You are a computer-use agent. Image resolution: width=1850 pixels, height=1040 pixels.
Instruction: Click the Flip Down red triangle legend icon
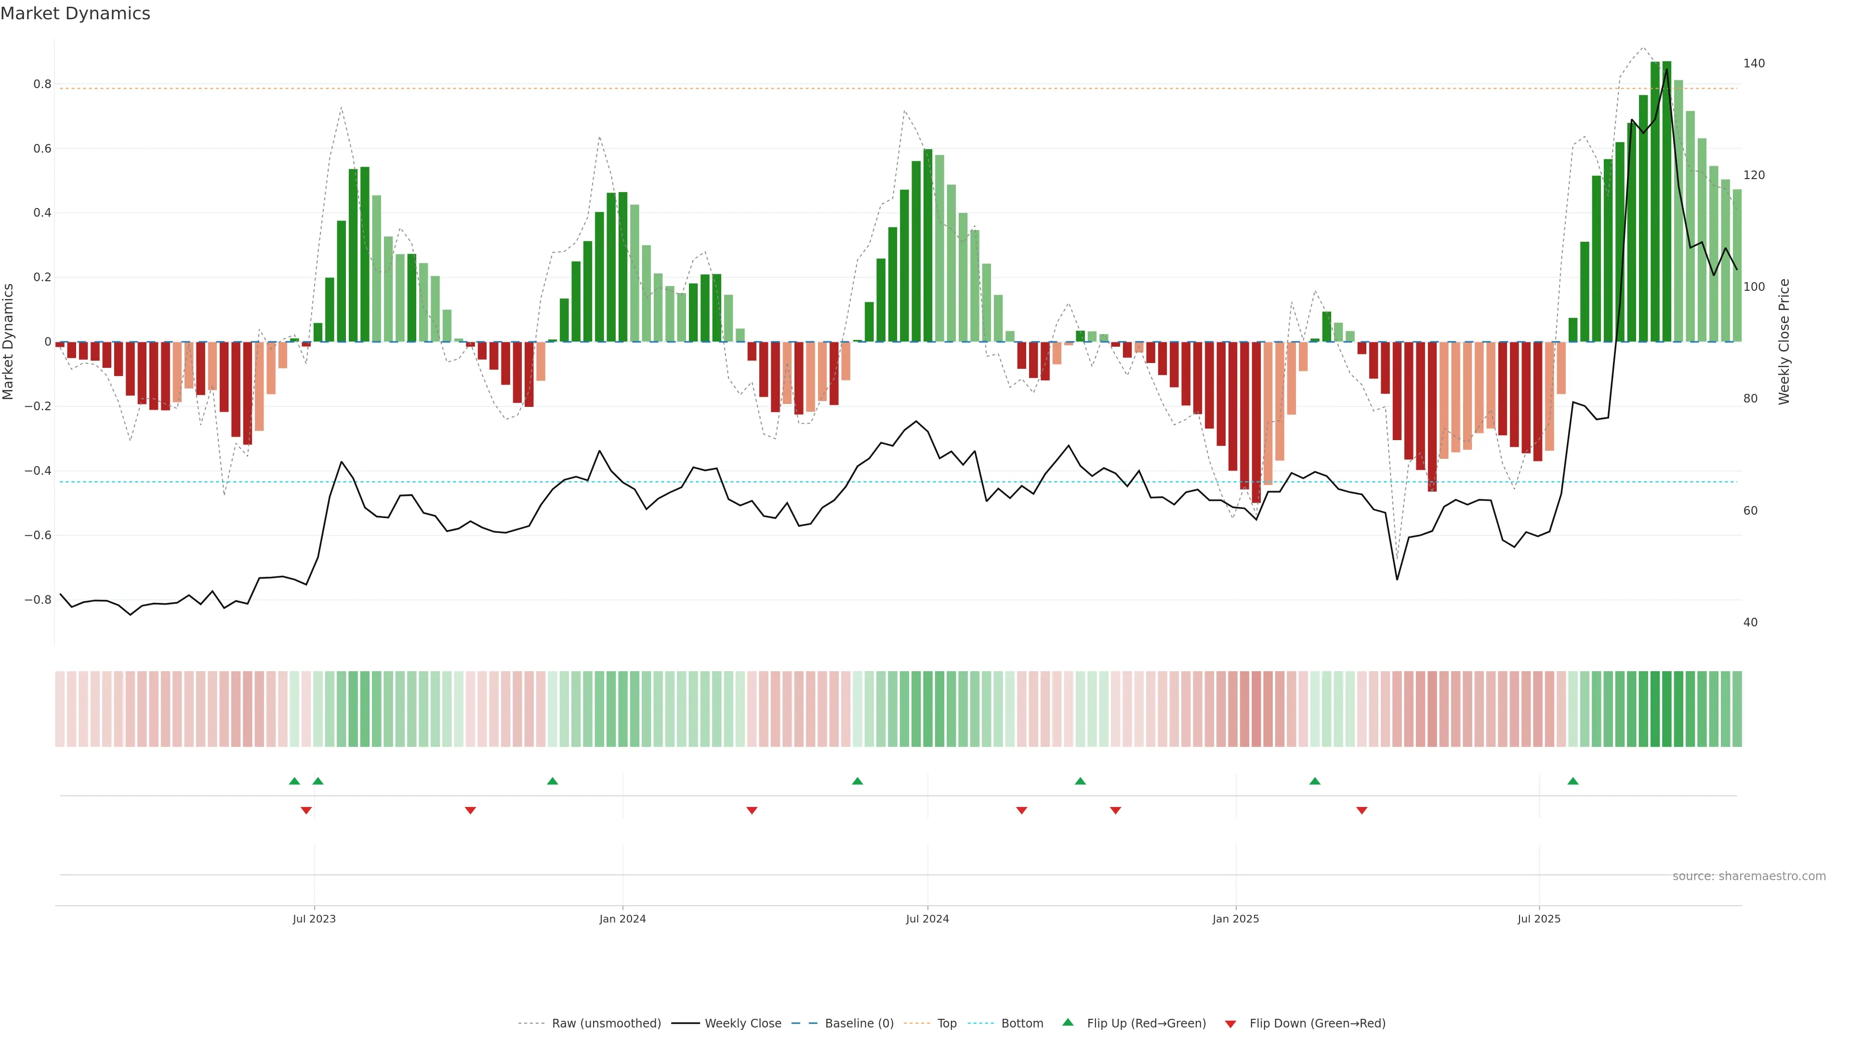pos(1230,1024)
